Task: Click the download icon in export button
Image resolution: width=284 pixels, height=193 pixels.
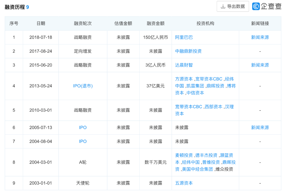Action: (x=223, y=7)
